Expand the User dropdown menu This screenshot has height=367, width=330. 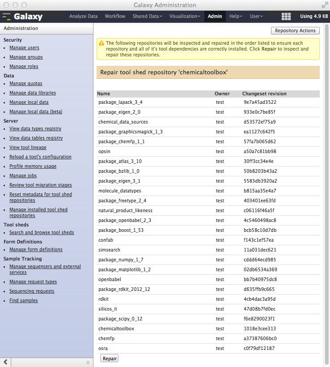tap(256, 17)
